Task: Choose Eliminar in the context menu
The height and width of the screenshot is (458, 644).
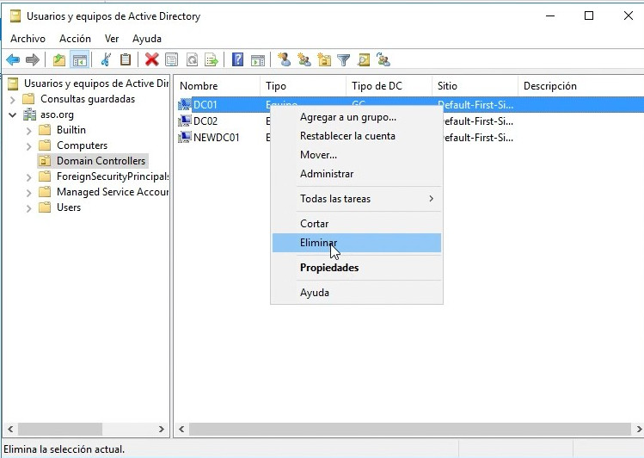Action: [318, 243]
